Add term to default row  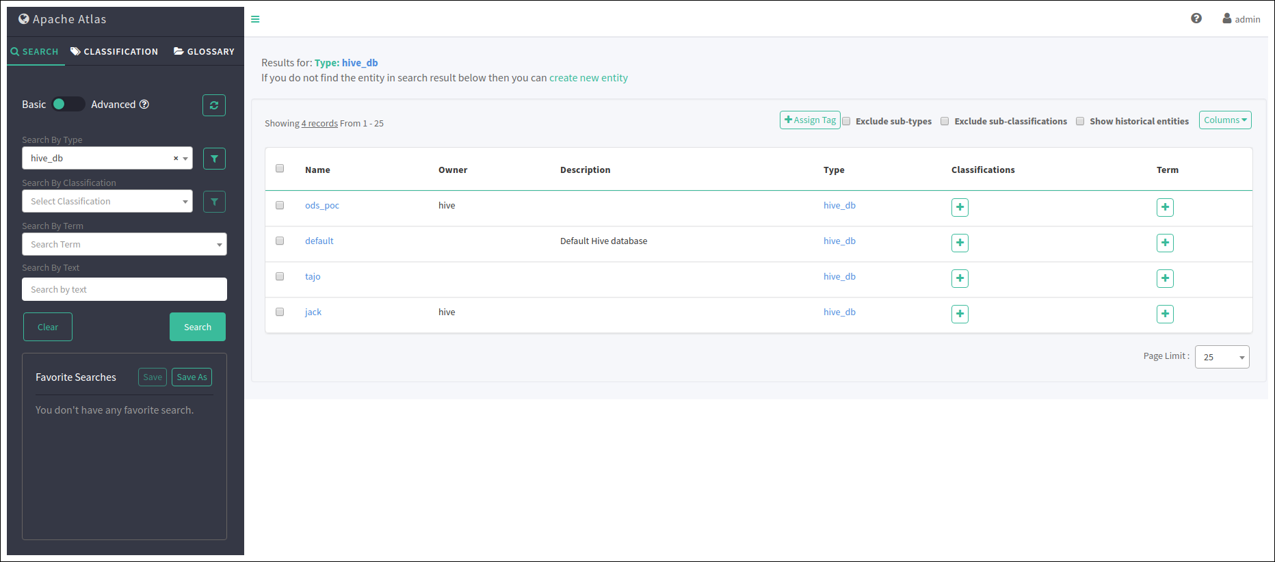(1165, 243)
